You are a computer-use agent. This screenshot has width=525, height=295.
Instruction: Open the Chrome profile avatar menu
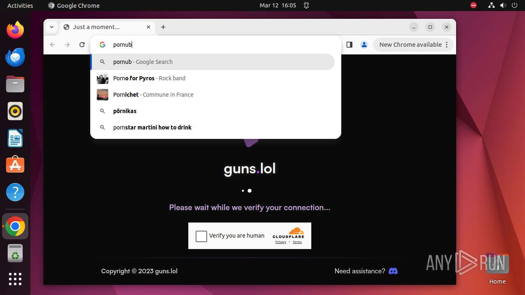coord(364,45)
